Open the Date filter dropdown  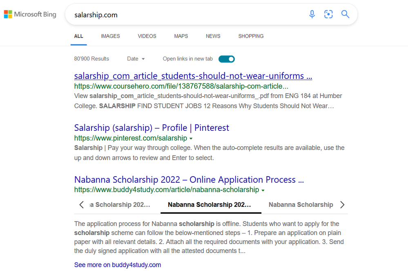tap(136, 59)
